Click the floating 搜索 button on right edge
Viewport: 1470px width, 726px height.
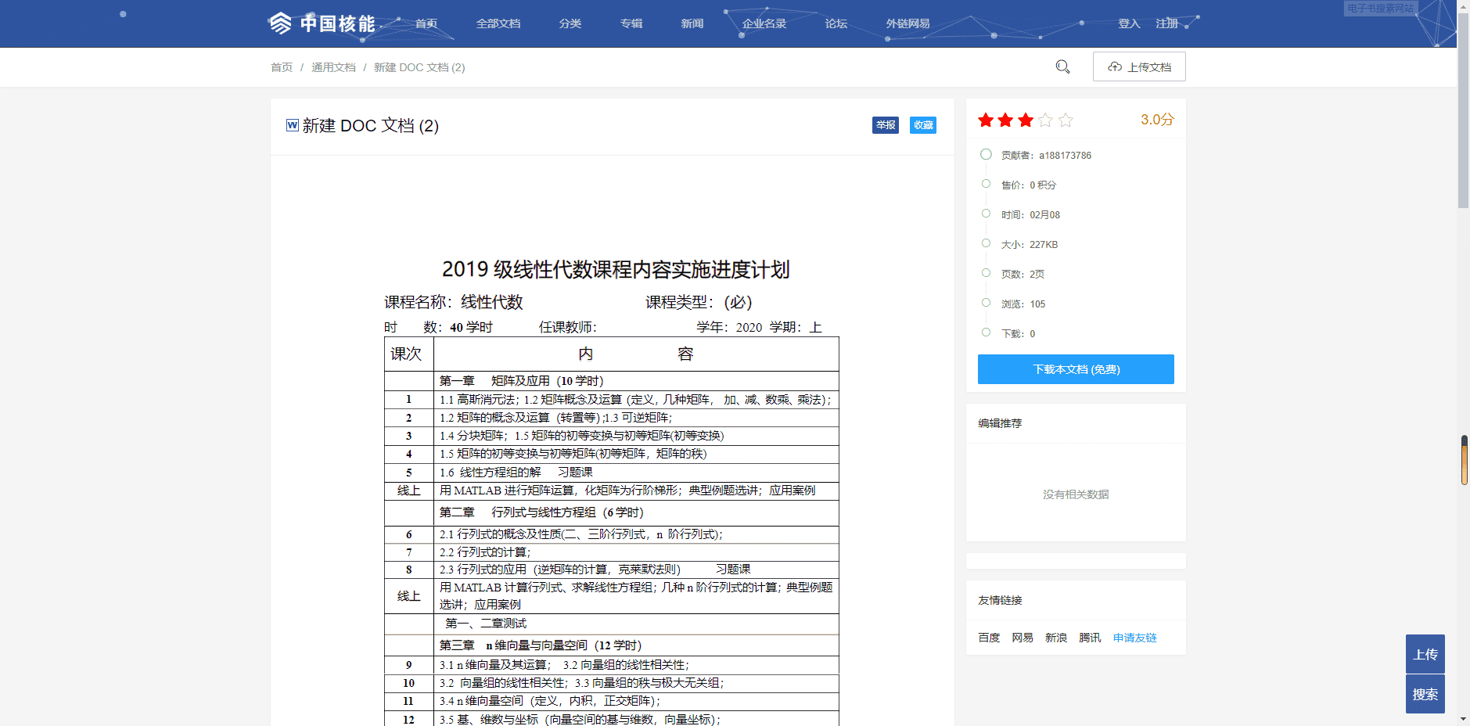click(1425, 694)
